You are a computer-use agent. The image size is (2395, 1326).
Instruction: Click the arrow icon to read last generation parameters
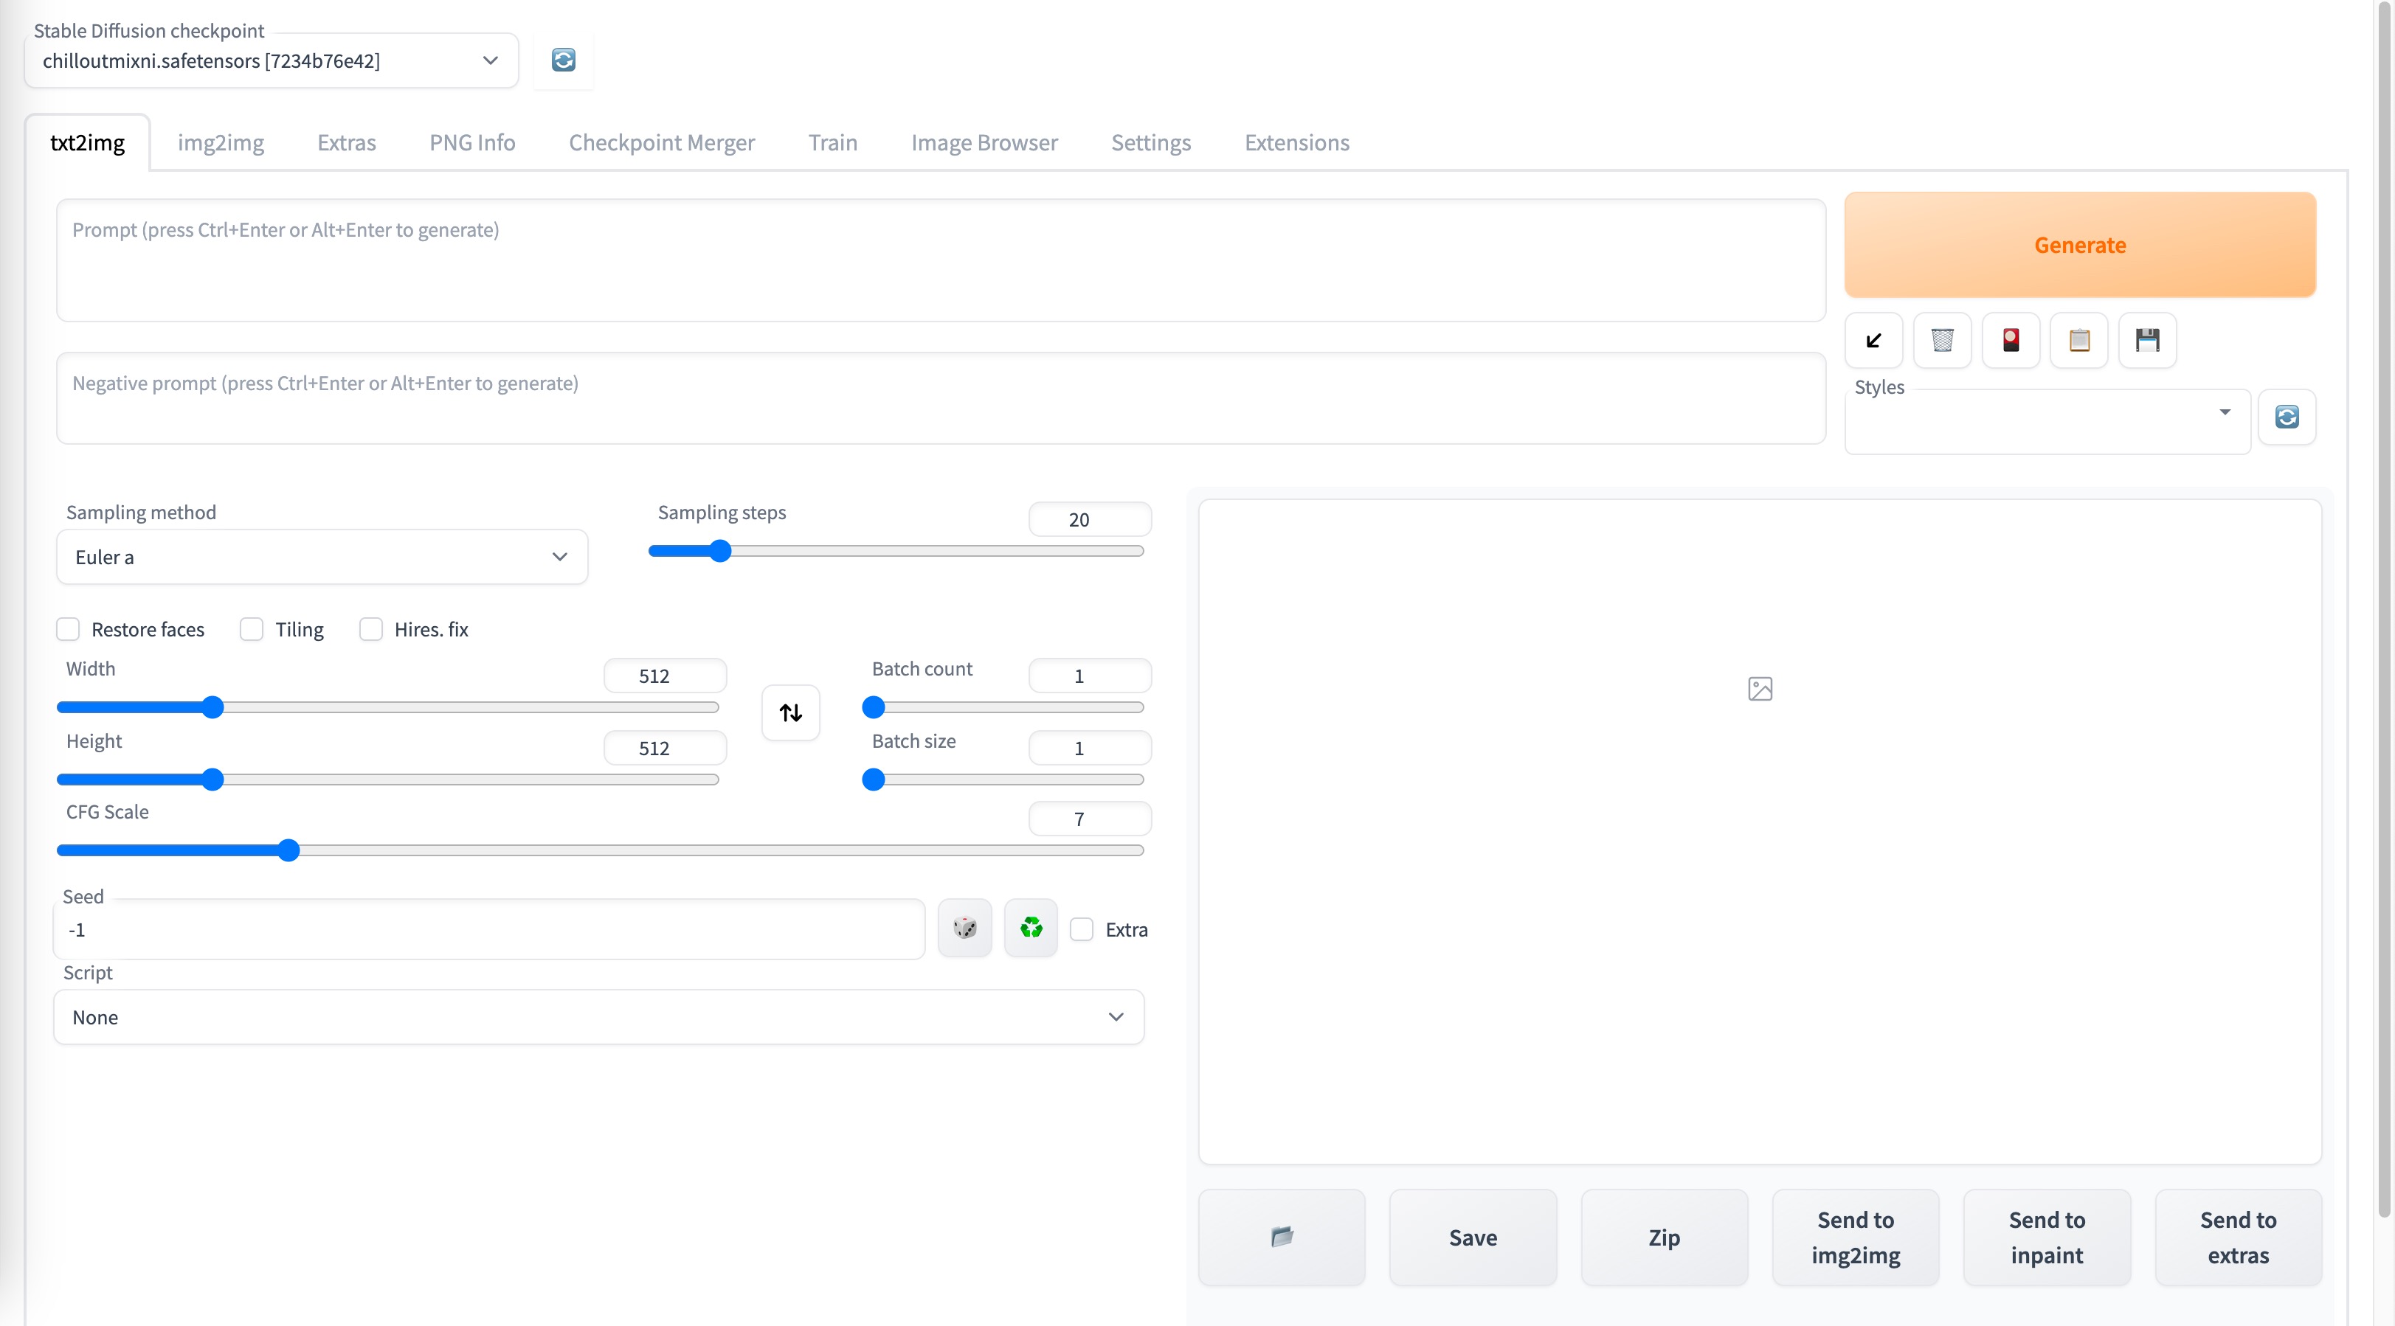click(1873, 340)
